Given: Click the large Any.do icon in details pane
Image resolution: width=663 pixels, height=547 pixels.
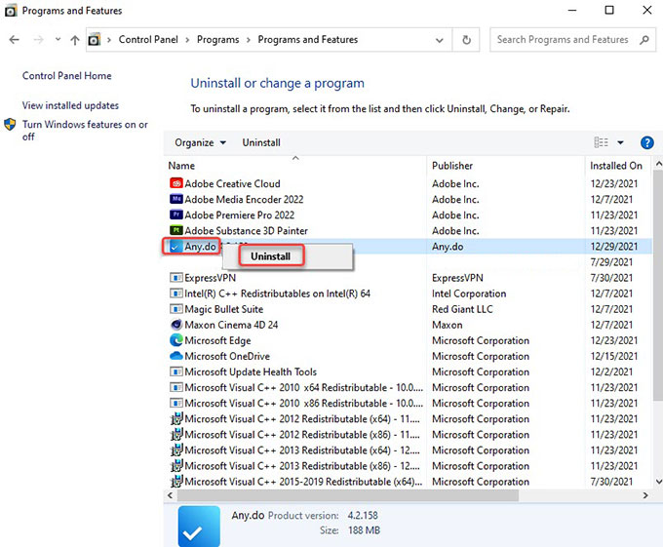Looking at the screenshot, I should tap(199, 527).
